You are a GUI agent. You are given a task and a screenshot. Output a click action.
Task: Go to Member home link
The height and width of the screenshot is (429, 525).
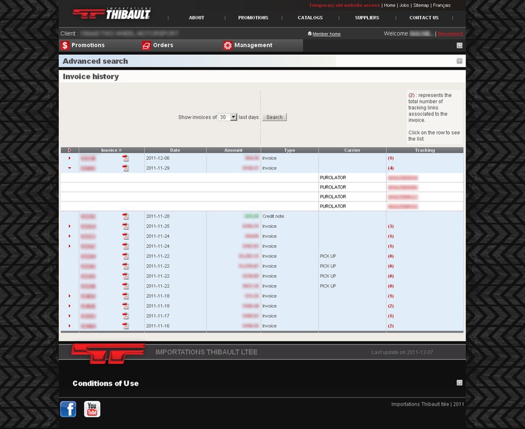point(326,34)
